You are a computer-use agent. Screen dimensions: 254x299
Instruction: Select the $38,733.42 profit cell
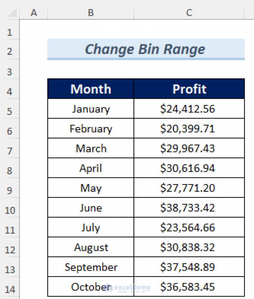pyautogui.click(x=189, y=208)
